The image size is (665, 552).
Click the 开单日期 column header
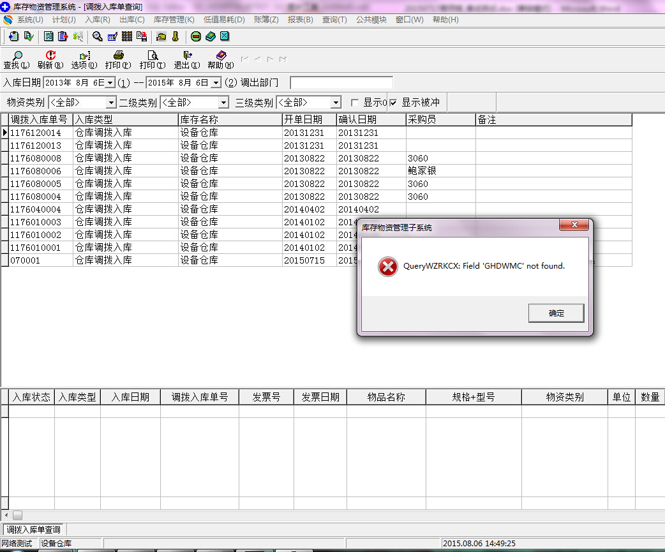tap(309, 119)
